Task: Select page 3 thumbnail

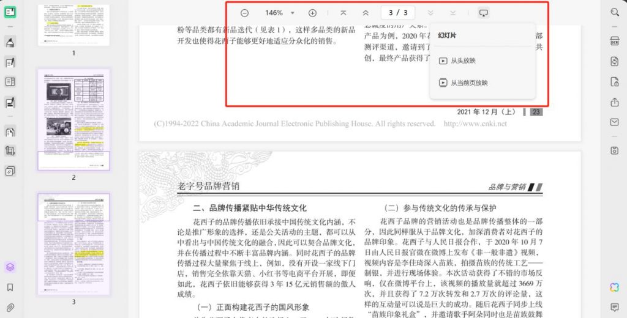Action: point(73,244)
